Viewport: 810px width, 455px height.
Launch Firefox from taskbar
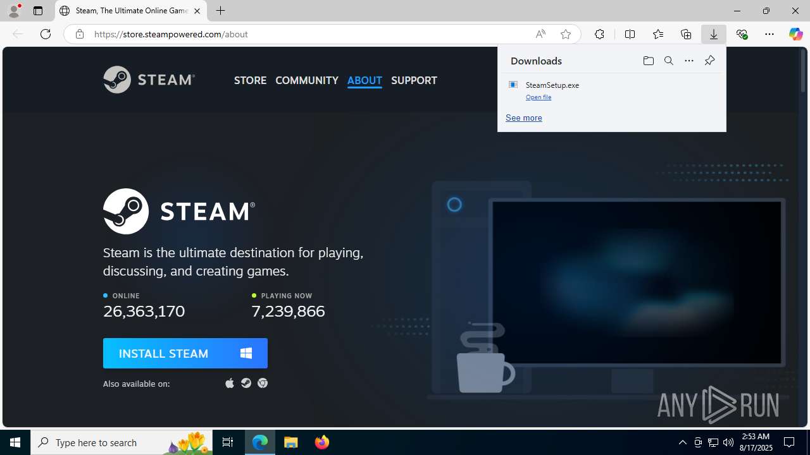pyautogui.click(x=321, y=442)
